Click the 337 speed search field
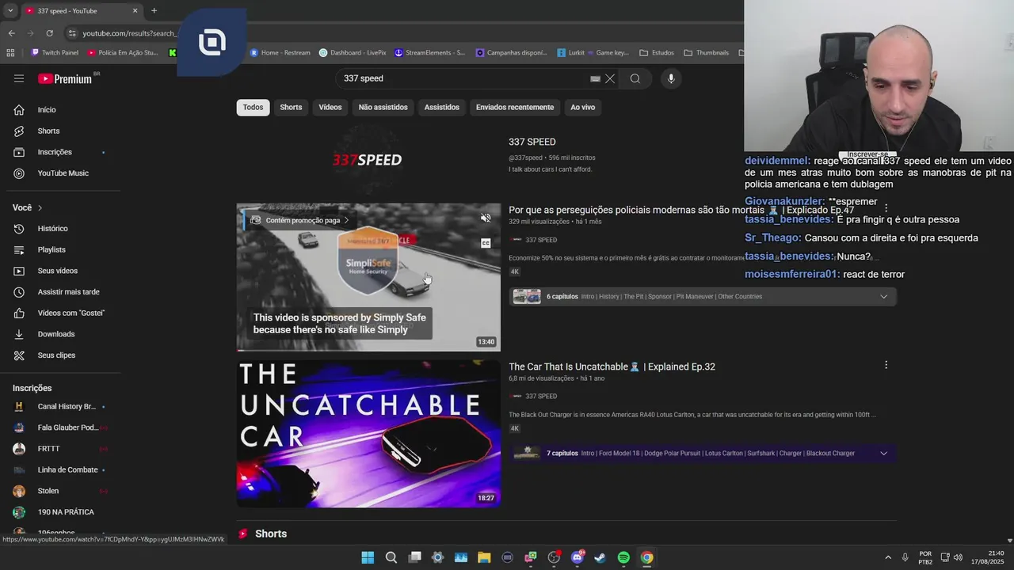The image size is (1014, 570). click(x=463, y=78)
